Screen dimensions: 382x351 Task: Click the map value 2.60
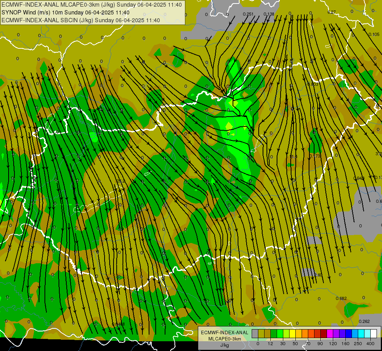tap(318, 275)
